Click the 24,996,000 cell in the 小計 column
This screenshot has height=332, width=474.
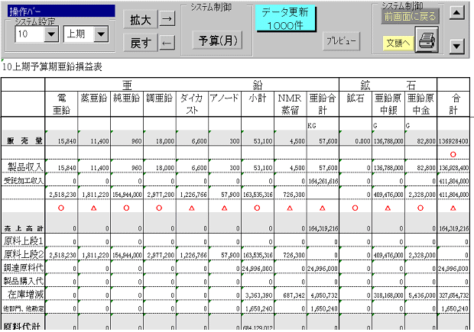pyautogui.click(x=258, y=269)
